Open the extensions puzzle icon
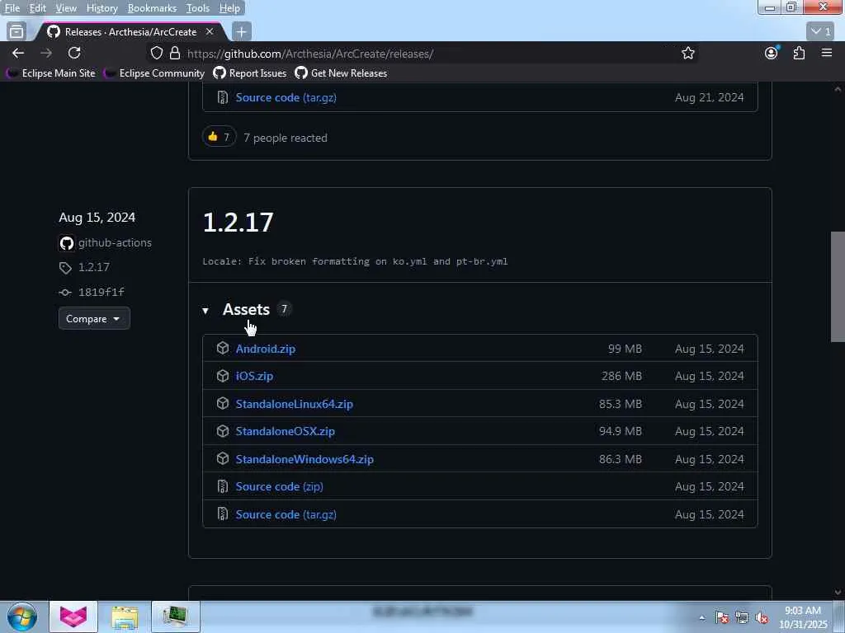 [799, 53]
